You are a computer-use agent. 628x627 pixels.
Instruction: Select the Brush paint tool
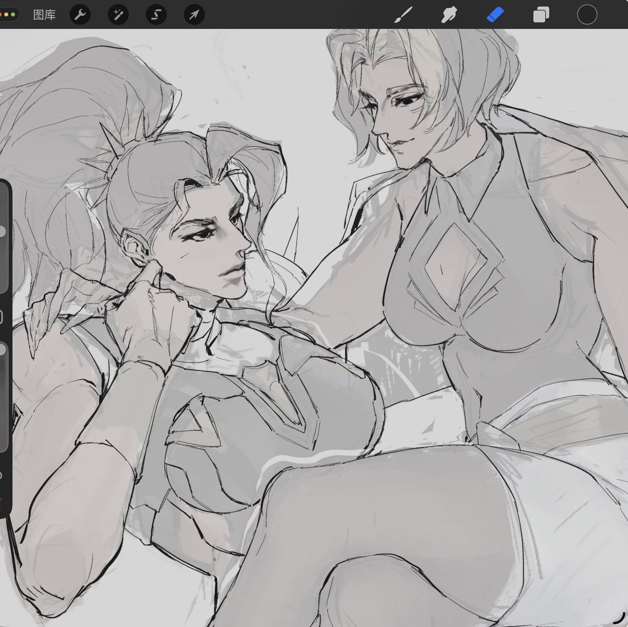tap(403, 15)
